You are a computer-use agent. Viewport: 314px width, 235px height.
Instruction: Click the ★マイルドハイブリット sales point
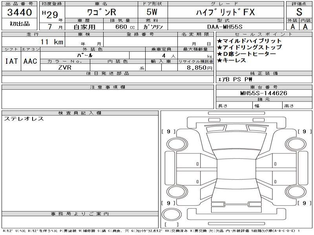pyautogui.click(x=249, y=41)
